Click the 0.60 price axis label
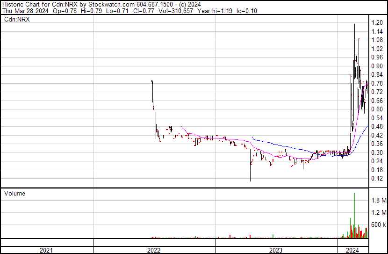 (x=377, y=109)
